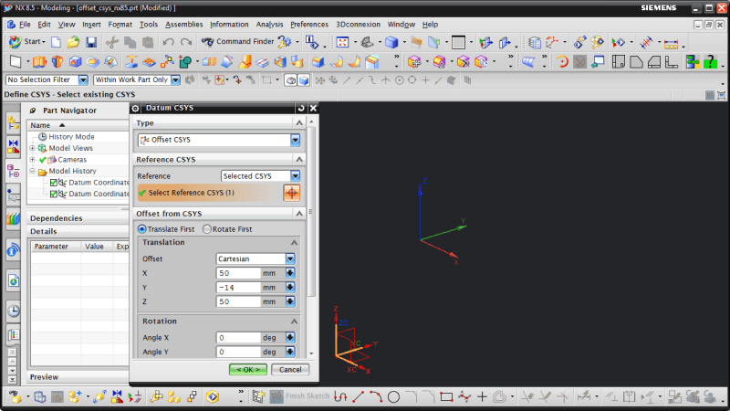Reset the Datum CSYS dialog
This screenshot has width=730, height=411.
(301, 108)
